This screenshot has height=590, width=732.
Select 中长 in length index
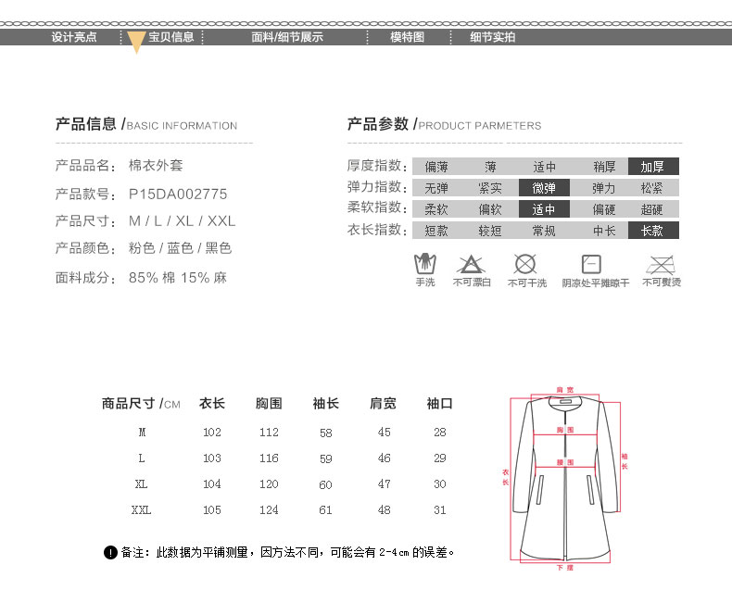[604, 231]
